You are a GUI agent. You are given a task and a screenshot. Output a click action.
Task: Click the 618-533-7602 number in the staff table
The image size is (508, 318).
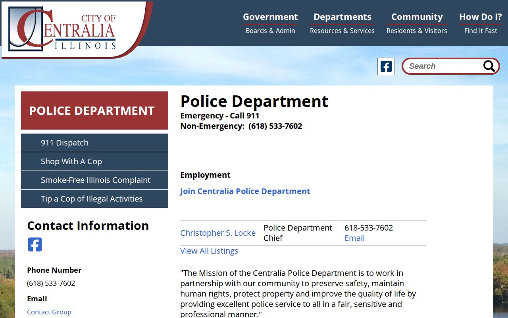tap(369, 228)
